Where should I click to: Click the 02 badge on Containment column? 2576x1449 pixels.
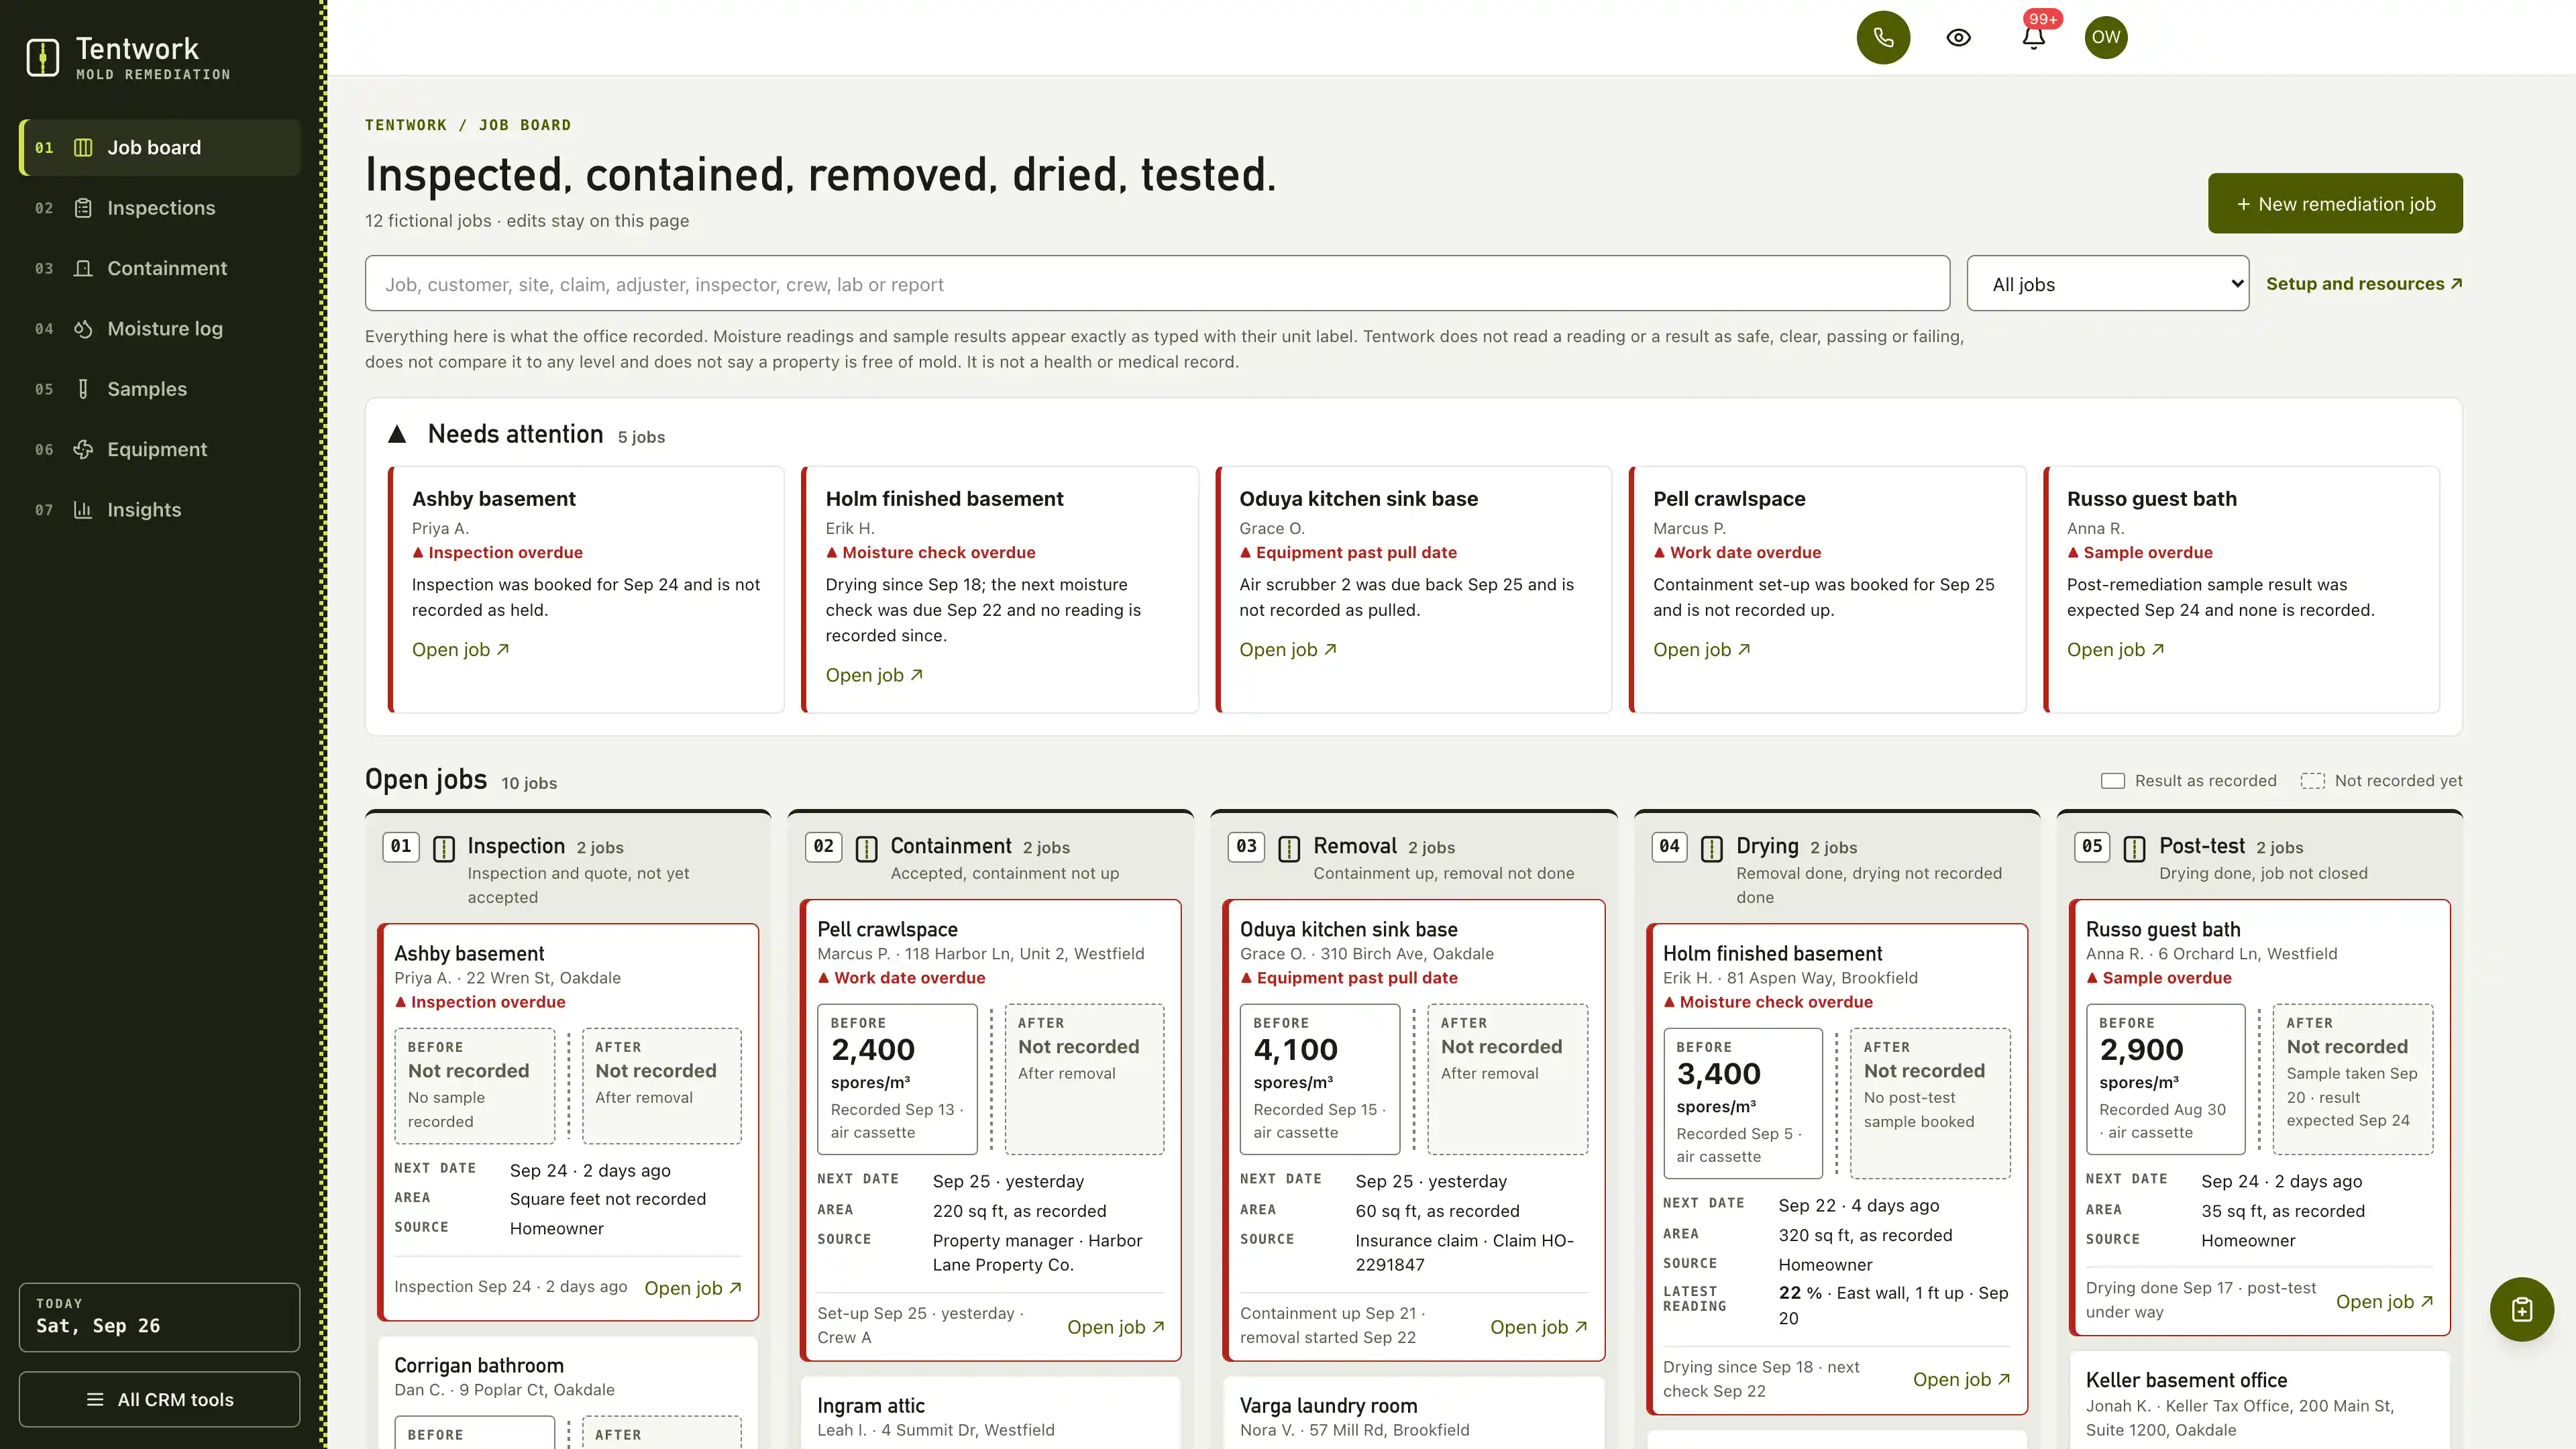coord(824,846)
